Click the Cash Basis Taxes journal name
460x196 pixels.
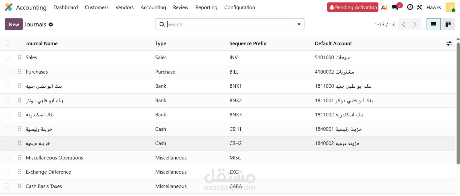(x=44, y=186)
